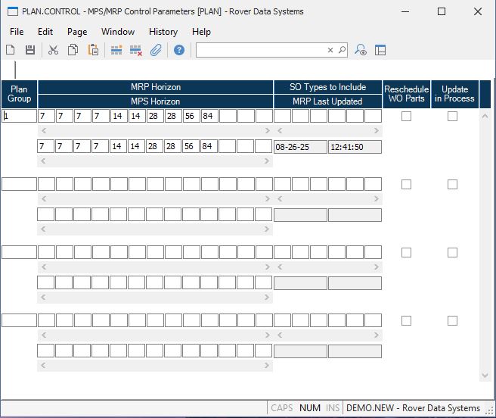
Task: Clear the search box with the X button
Action: (x=330, y=50)
